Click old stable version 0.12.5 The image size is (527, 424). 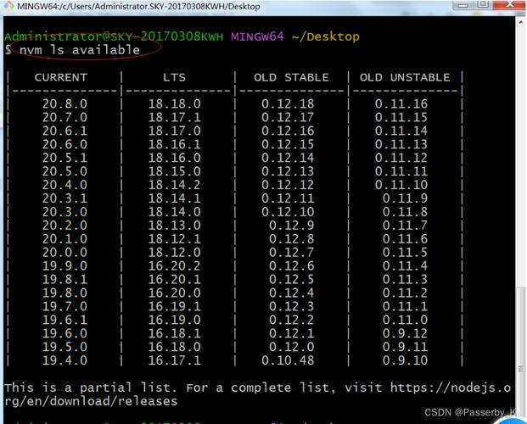click(292, 279)
